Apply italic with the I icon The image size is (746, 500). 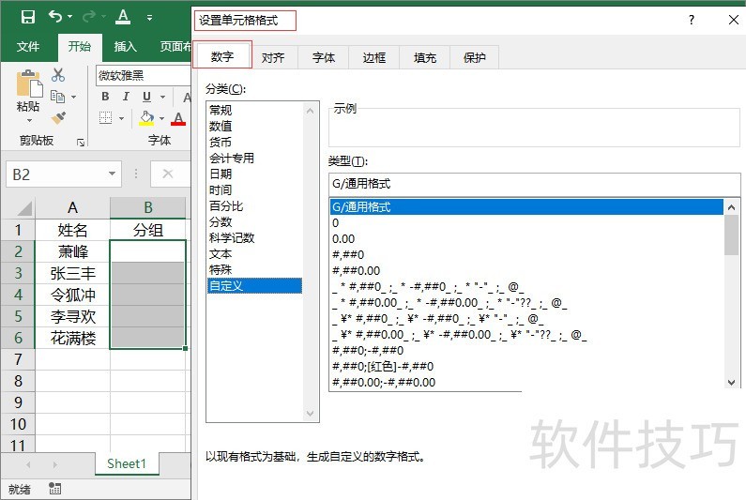126,97
